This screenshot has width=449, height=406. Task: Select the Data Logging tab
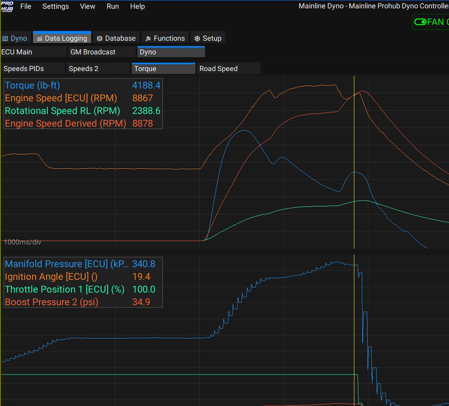point(62,38)
